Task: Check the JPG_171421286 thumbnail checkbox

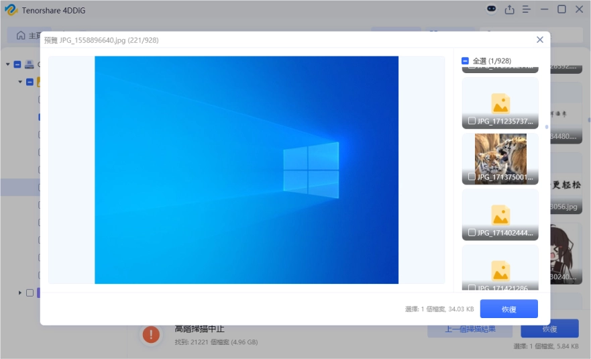Action: click(472, 288)
